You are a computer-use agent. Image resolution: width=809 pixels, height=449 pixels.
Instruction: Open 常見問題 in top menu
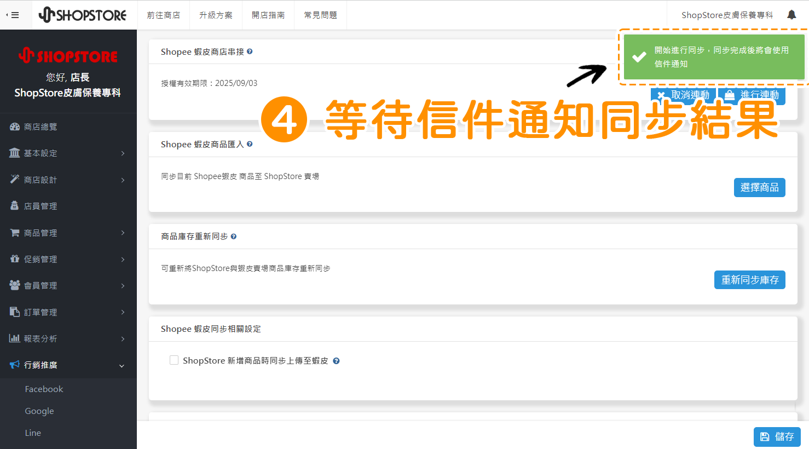coord(321,15)
